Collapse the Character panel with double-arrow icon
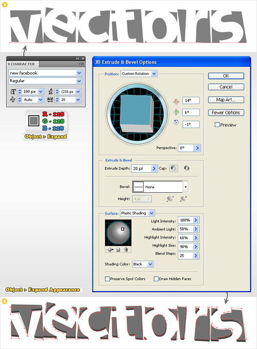This screenshot has height=349, width=257. point(78,59)
